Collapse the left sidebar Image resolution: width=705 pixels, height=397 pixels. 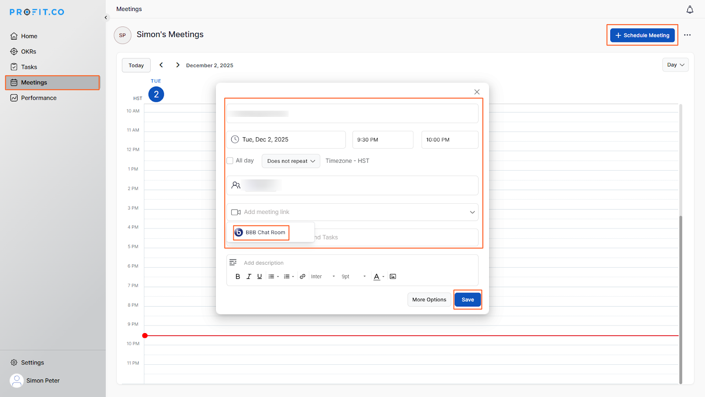[x=106, y=18]
